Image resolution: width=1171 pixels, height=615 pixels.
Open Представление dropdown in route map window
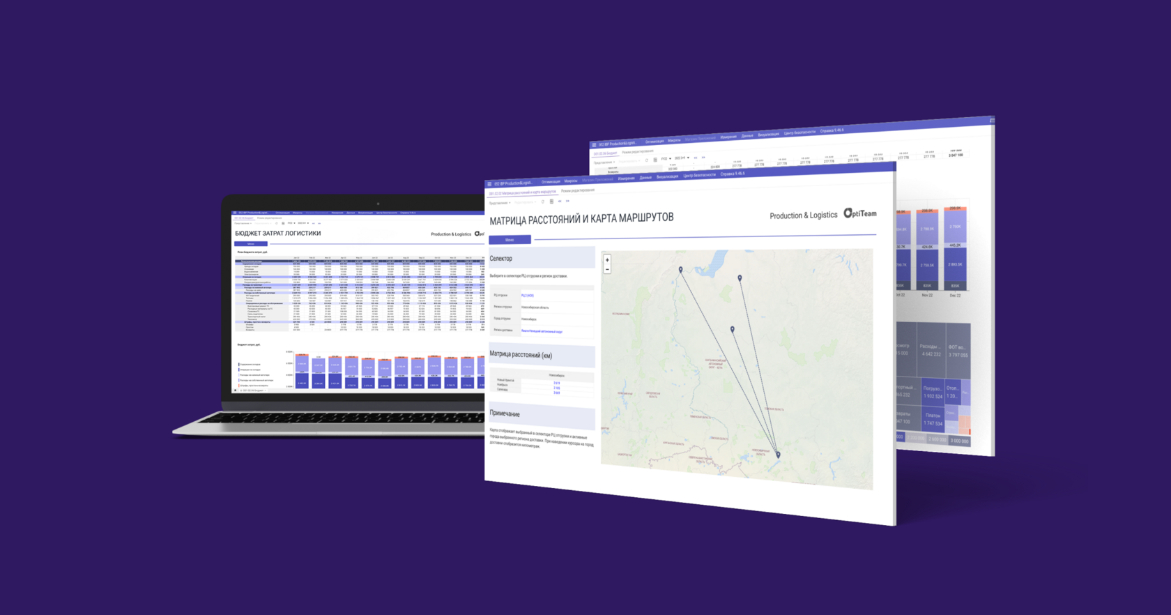[500, 203]
